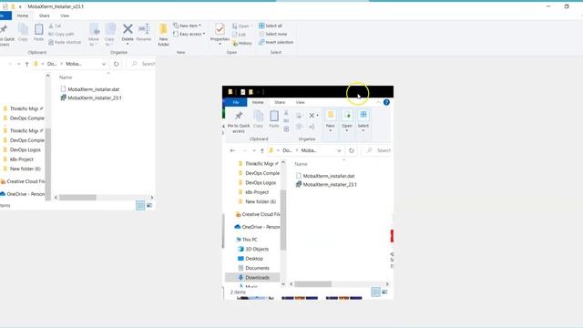Refresh the folder in the front window
Screen dimensions: 583x328
[352, 150]
